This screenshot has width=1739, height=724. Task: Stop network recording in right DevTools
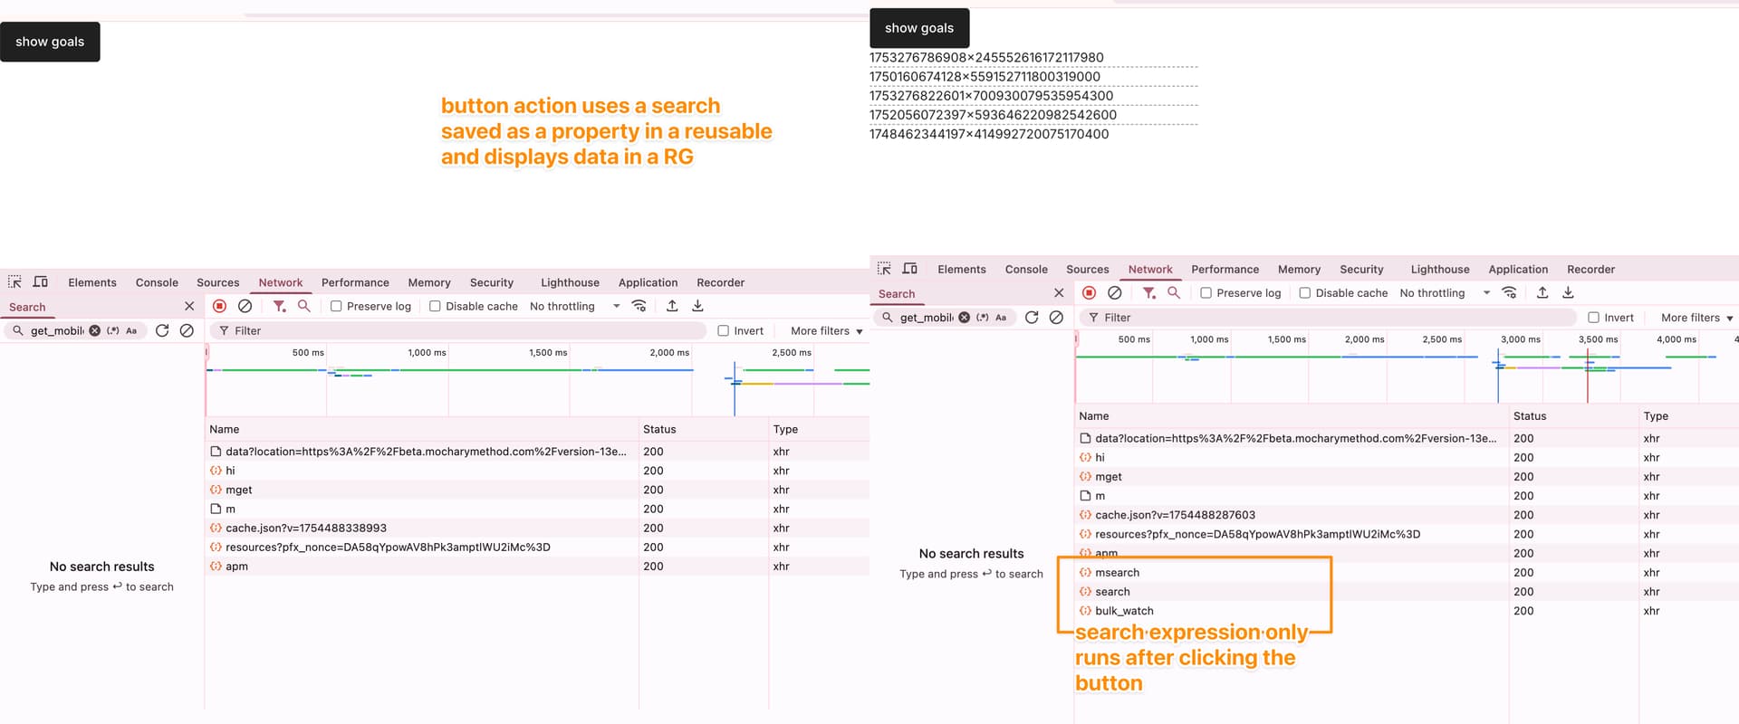tap(1089, 292)
